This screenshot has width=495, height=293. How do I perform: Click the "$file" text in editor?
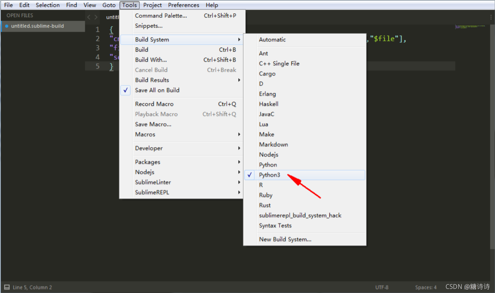point(386,39)
